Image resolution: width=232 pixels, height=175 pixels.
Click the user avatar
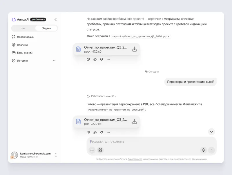tap(14, 155)
